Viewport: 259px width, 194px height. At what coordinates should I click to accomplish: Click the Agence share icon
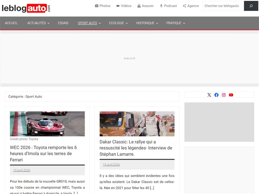tap(185, 6)
